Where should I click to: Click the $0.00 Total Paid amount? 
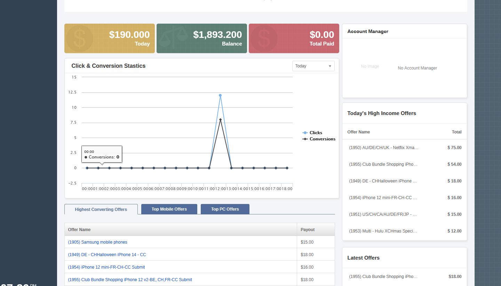coord(322,35)
